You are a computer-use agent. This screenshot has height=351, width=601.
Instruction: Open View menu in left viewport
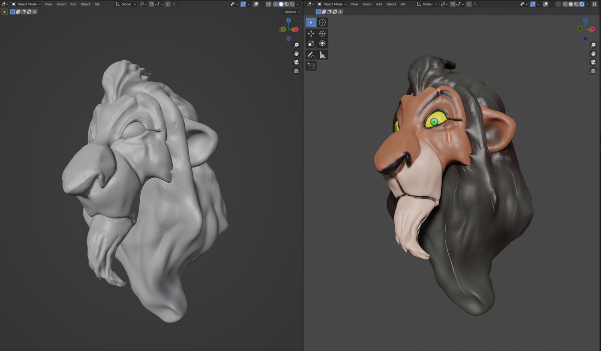click(49, 4)
